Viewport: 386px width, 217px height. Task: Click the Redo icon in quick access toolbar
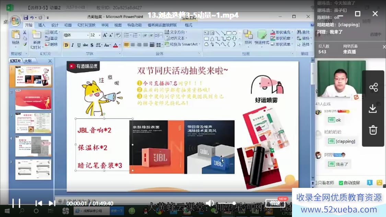click(x=40, y=17)
